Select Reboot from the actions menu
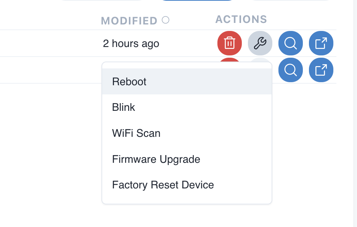The height and width of the screenshot is (227, 357). 129,82
